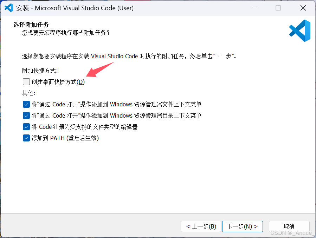Click the VS Code icon in title bar
The height and width of the screenshot is (238, 316).
(x=9, y=8)
